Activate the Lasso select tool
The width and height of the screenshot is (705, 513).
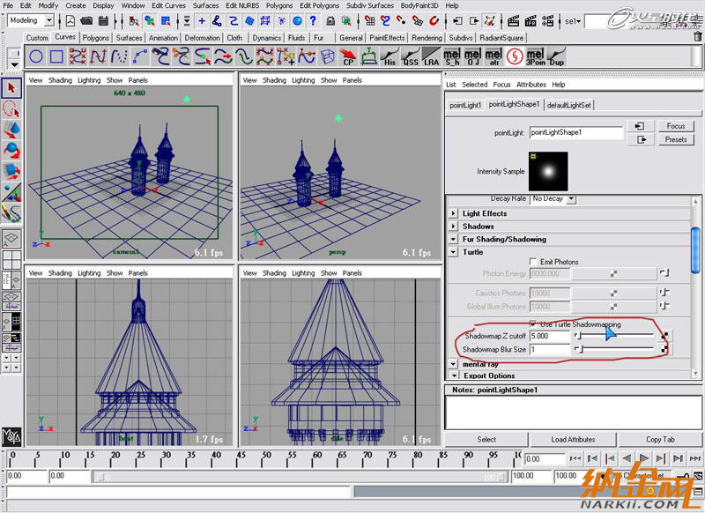(x=11, y=108)
